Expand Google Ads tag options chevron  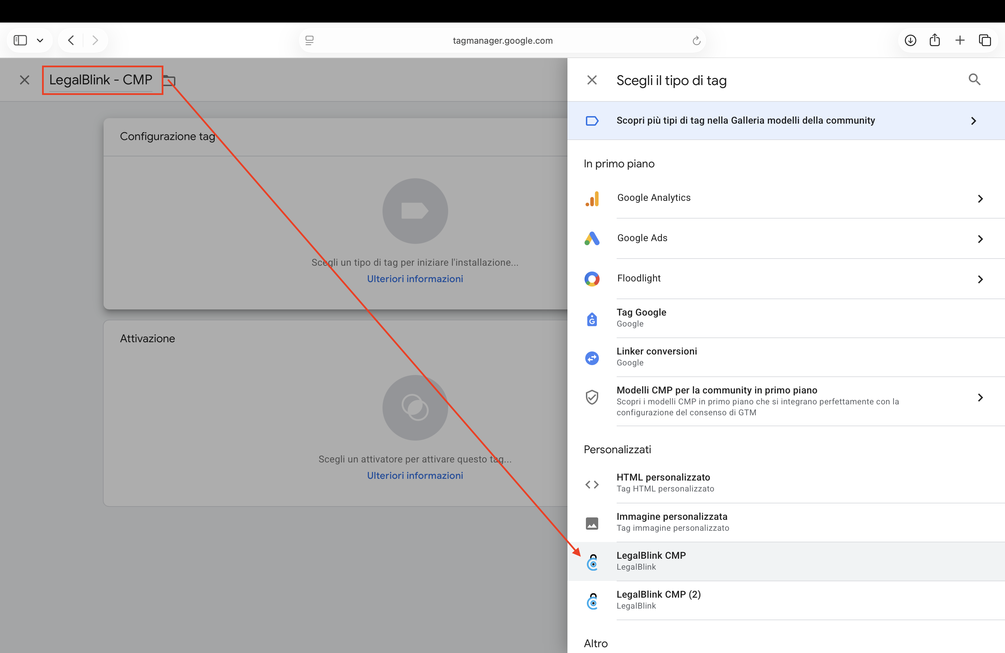coord(980,239)
